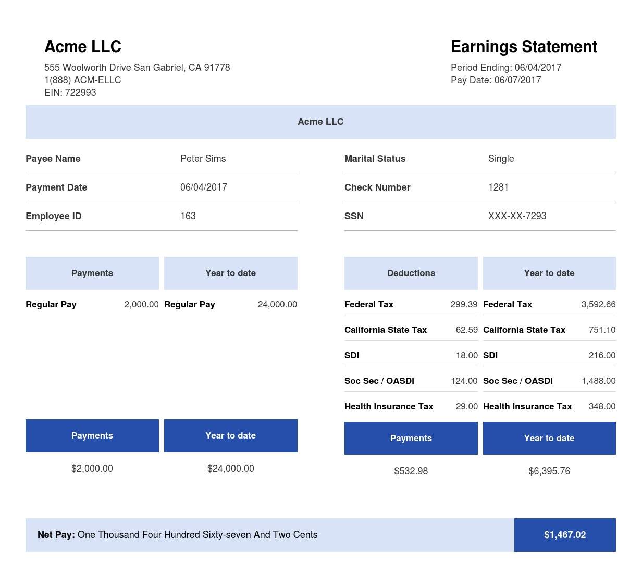Click the Payments column header

tap(92, 273)
